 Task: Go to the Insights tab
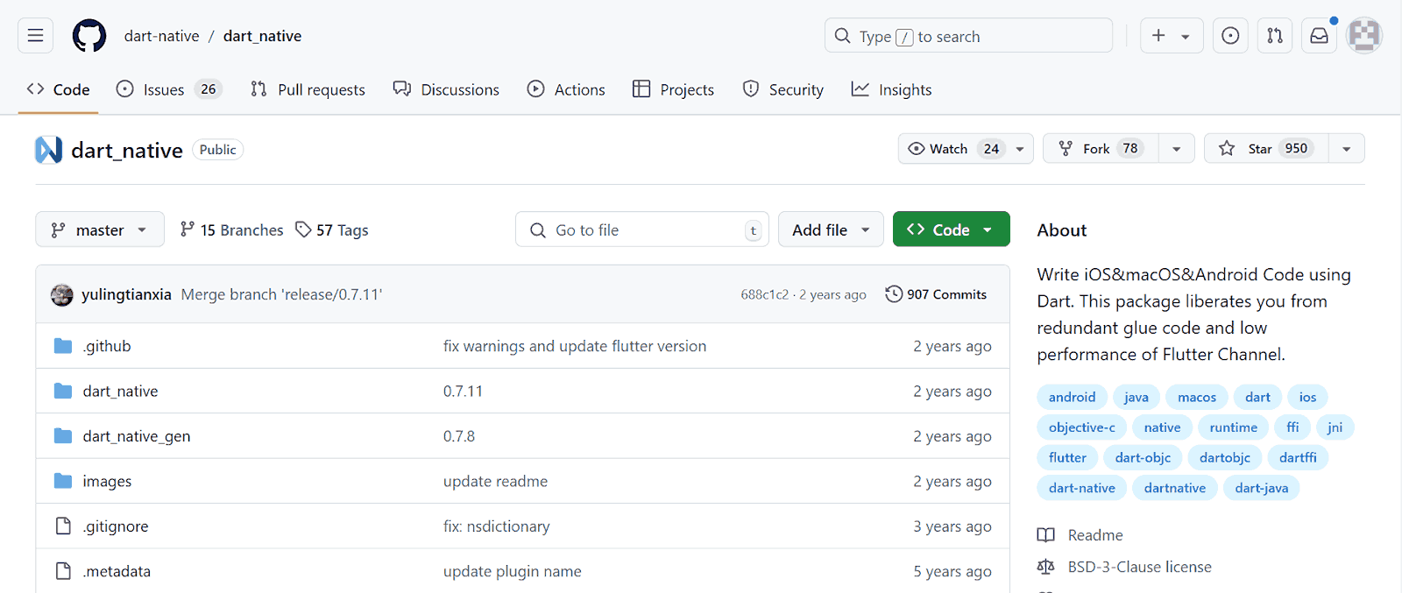click(891, 89)
